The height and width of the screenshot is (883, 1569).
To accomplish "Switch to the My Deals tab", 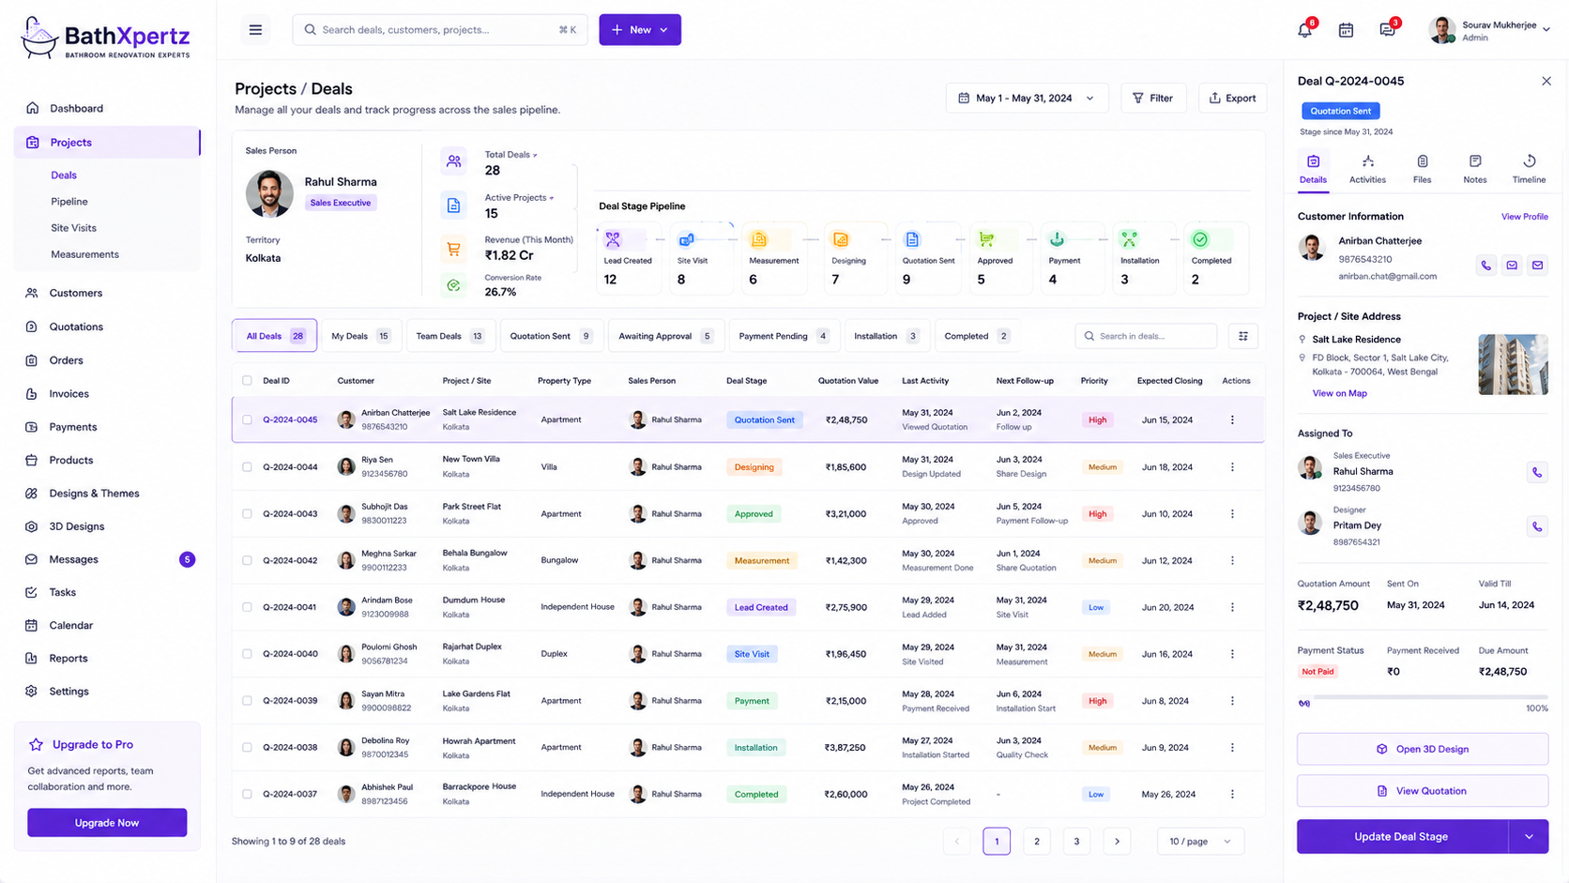I will [360, 336].
